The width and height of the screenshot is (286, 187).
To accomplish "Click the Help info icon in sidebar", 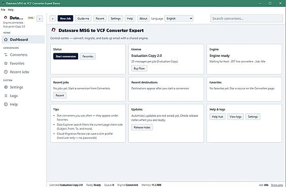I will coord(6,104).
